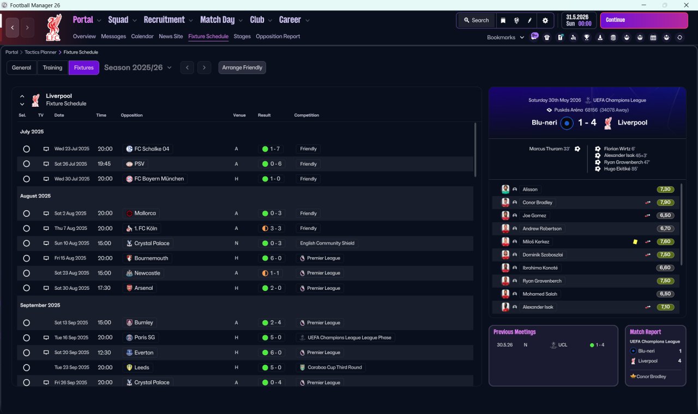Click the Conor Bradley player portrait
698x414 pixels.
(506, 203)
